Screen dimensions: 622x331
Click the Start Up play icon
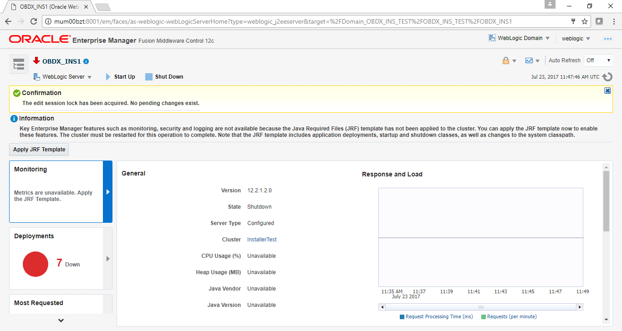[x=108, y=77]
